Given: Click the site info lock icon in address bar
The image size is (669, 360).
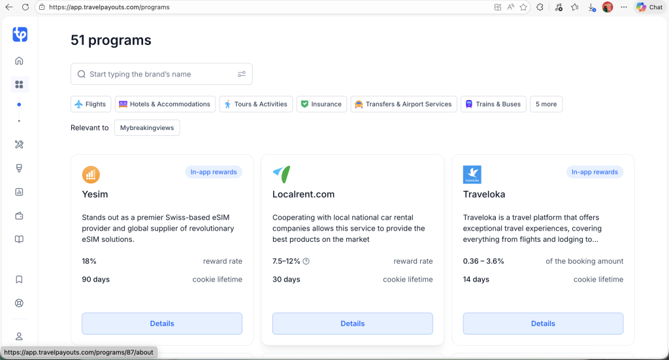Looking at the screenshot, I should 42,7.
